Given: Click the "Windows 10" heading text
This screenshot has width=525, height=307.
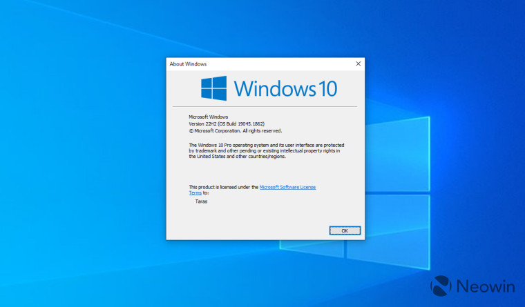Looking at the screenshot, I should pyautogui.click(x=285, y=88).
